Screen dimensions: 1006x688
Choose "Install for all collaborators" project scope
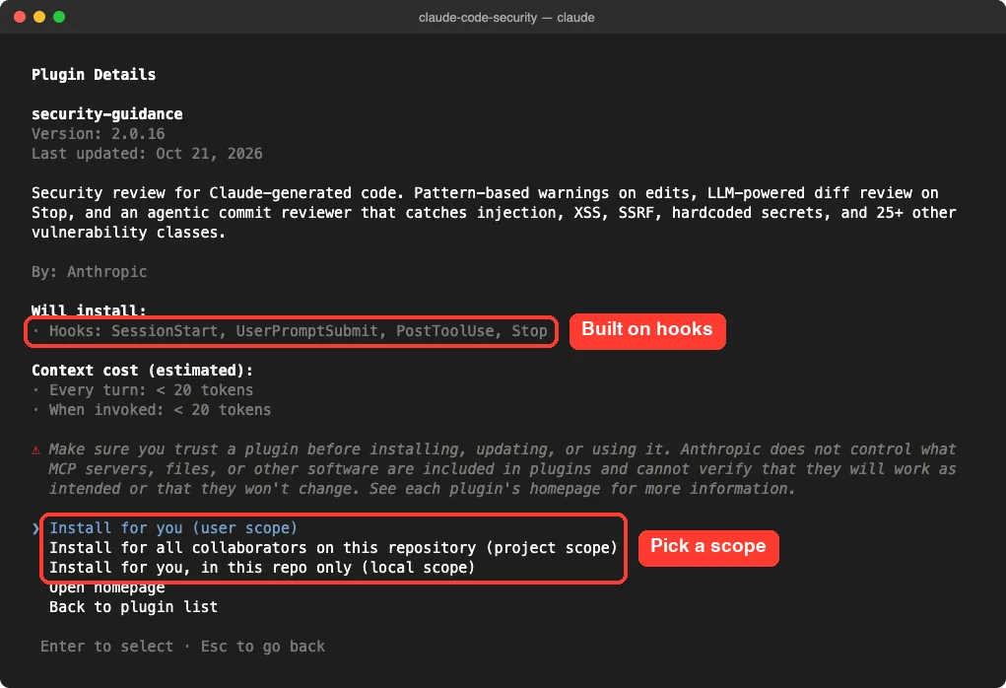point(333,548)
